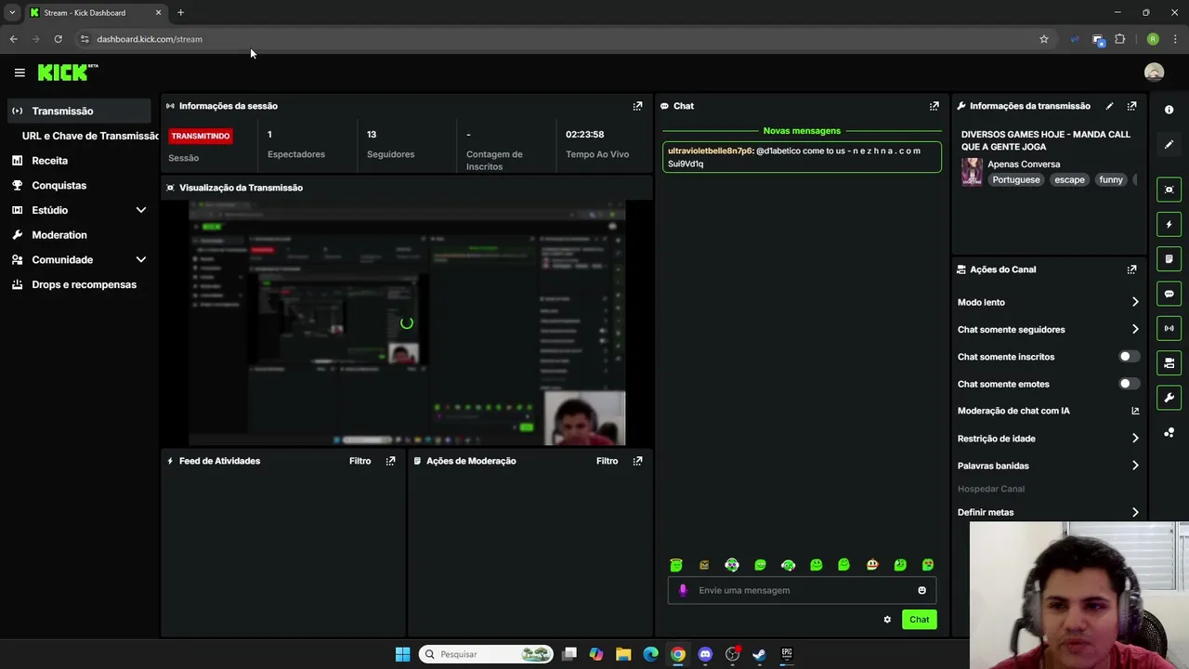Open Filtro on Ações de Moderação

(607, 461)
